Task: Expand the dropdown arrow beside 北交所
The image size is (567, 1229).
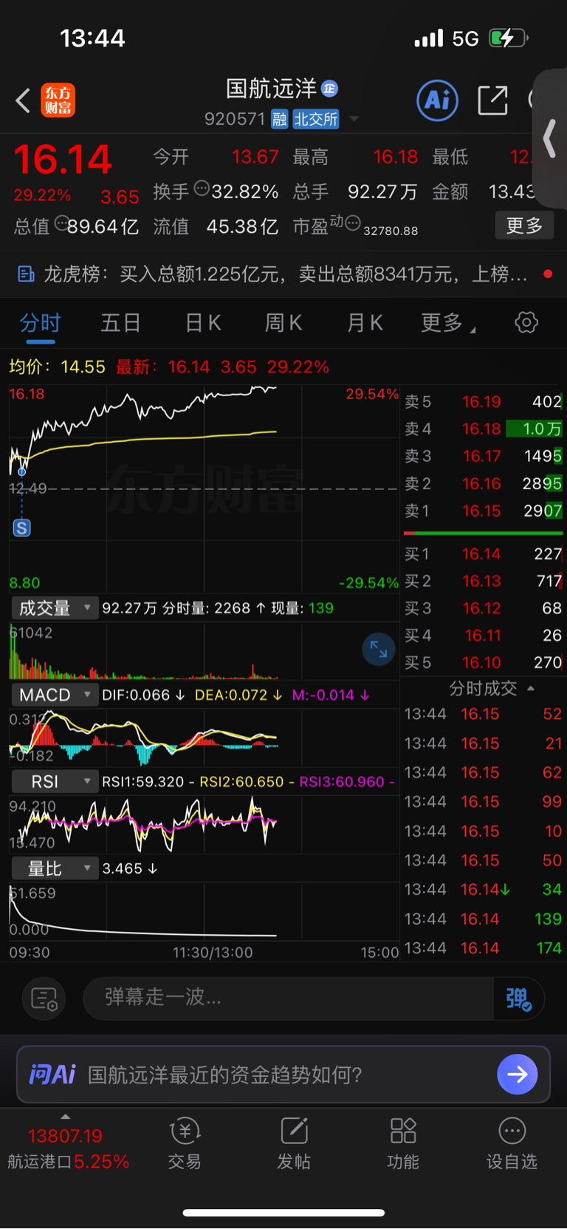Action: click(x=354, y=119)
